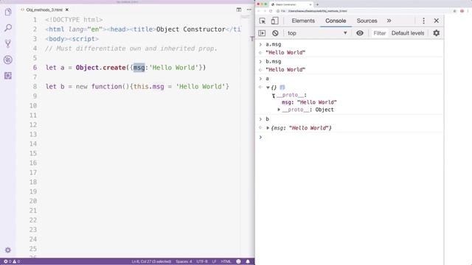Click the comment on line 4
The width and height of the screenshot is (472, 265).
point(131,49)
